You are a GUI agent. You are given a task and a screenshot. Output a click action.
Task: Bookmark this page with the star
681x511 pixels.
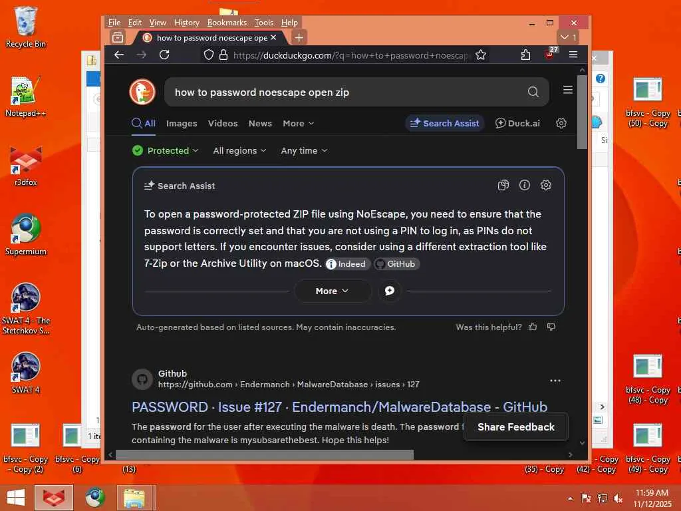(480, 55)
